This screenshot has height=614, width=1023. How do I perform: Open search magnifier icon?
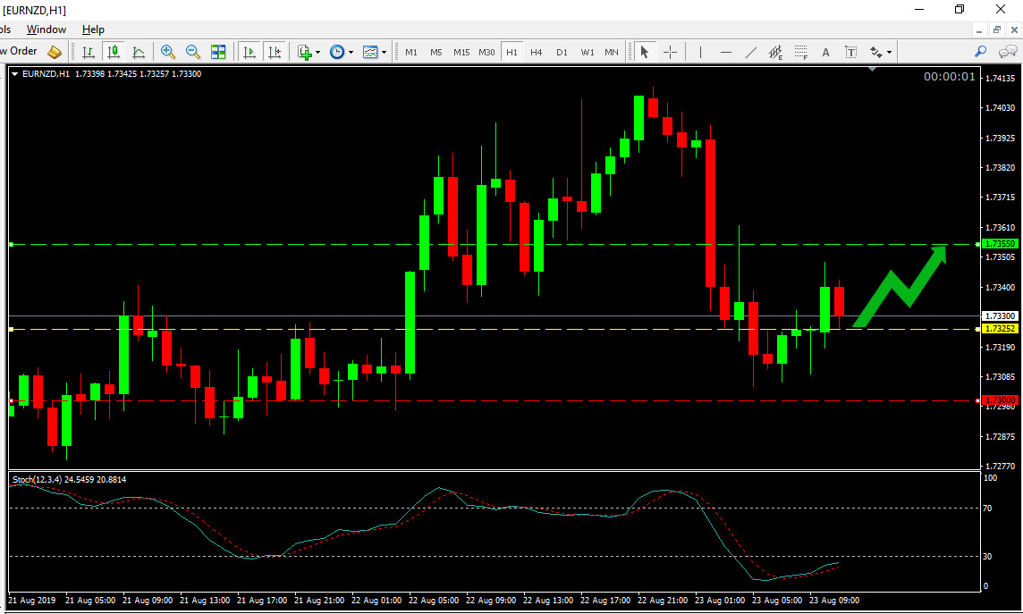pos(980,52)
